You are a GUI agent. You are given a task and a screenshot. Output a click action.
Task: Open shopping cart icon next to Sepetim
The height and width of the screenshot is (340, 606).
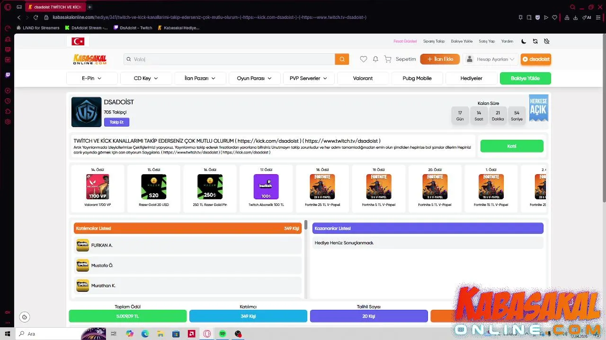coord(388,59)
